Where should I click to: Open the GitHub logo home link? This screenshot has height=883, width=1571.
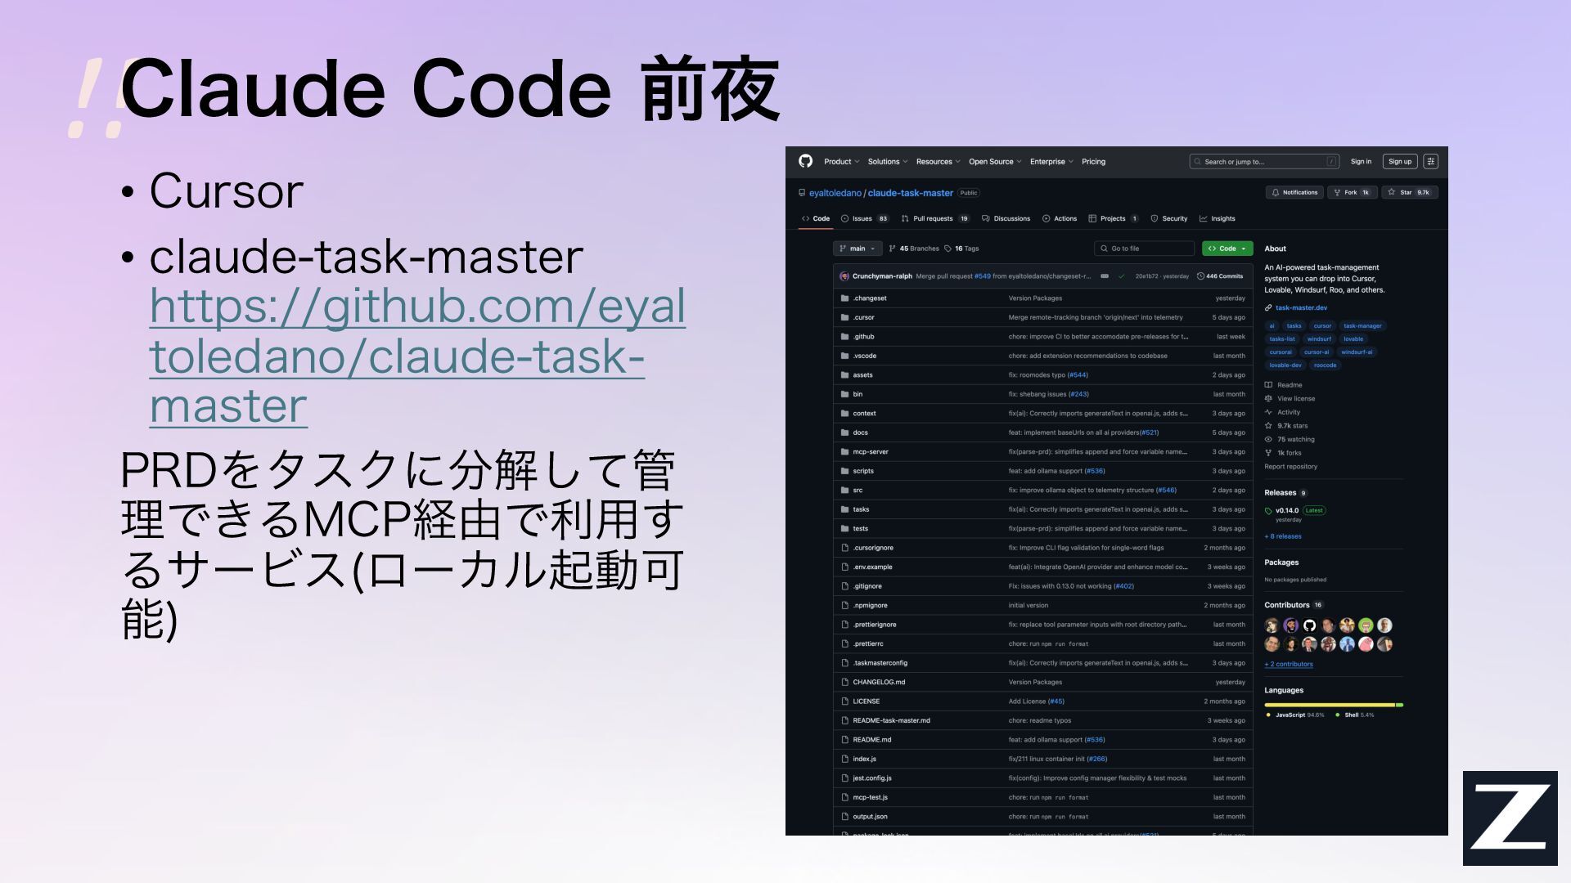point(805,161)
